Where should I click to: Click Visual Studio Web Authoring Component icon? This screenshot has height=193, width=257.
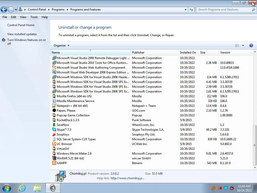pos(54,67)
